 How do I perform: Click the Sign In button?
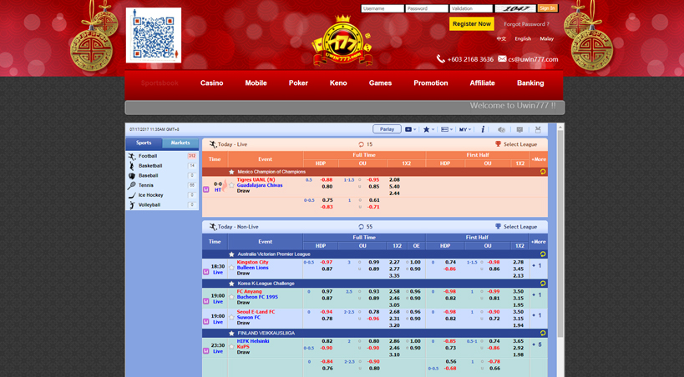coord(548,8)
